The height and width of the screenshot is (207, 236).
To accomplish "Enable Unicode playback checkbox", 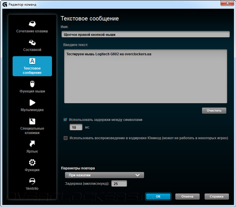I will pos(66,138).
